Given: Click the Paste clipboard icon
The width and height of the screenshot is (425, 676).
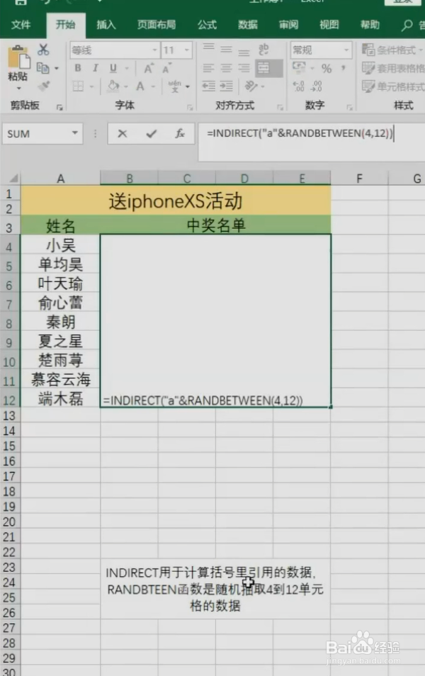Looking at the screenshot, I should coord(18,57).
